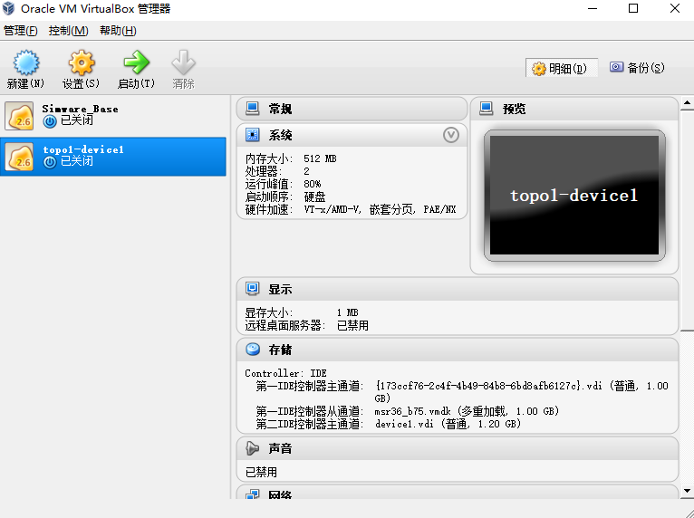This screenshot has width=694, height=518.
Task: Click the Audio (声音) speaker icon
Action: 252,448
